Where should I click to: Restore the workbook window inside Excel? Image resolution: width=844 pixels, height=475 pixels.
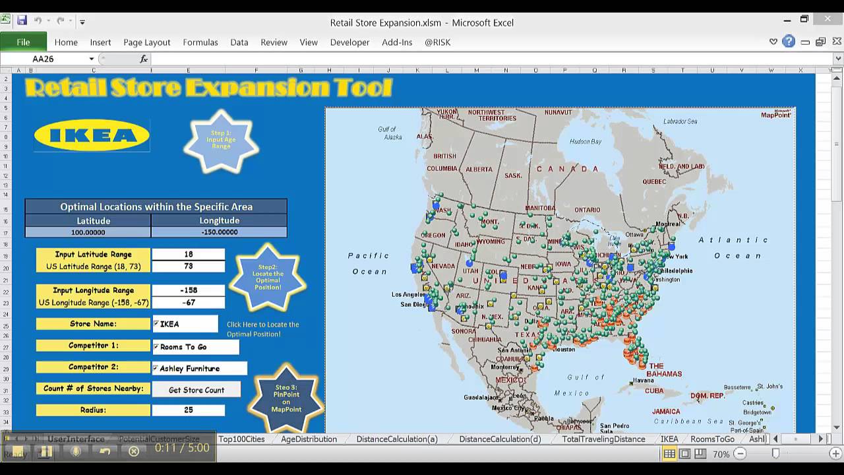pyautogui.click(x=821, y=42)
